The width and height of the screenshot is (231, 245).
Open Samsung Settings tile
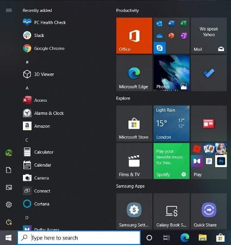click(134, 211)
